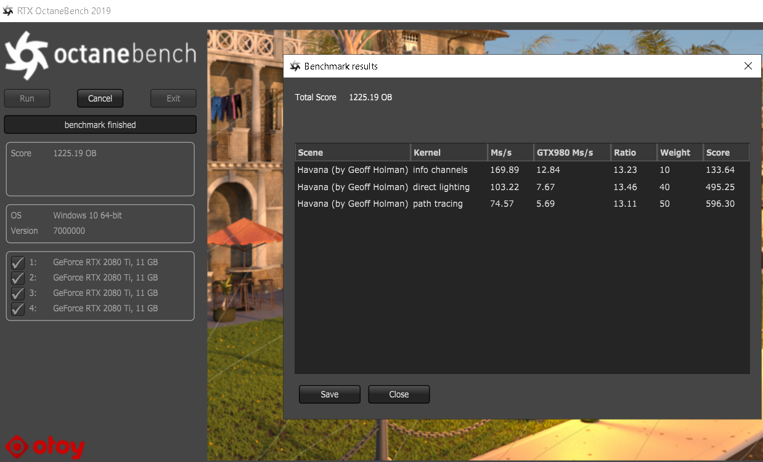The height and width of the screenshot is (462, 763).
Task: Click the weight 50 cell
Action: coord(664,204)
